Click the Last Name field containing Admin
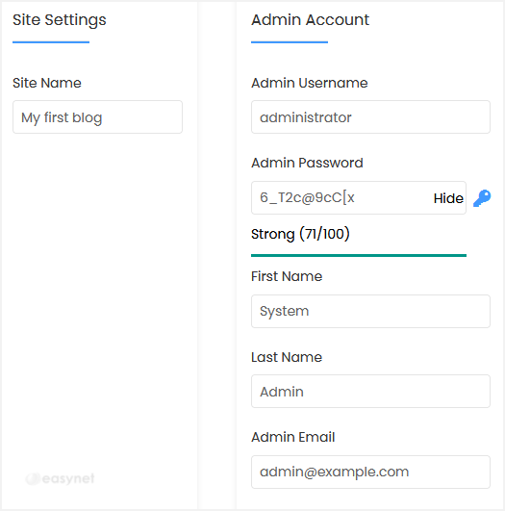The height and width of the screenshot is (511, 505). click(370, 391)
